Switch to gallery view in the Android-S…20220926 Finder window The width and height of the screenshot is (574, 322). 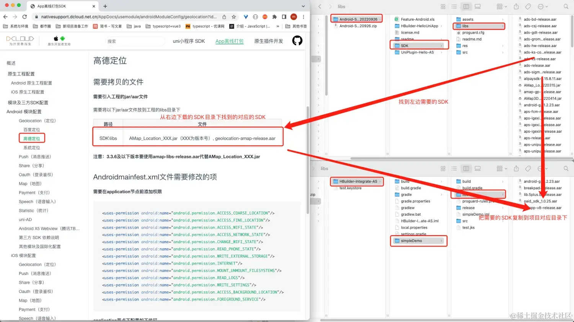pos(478,7)
